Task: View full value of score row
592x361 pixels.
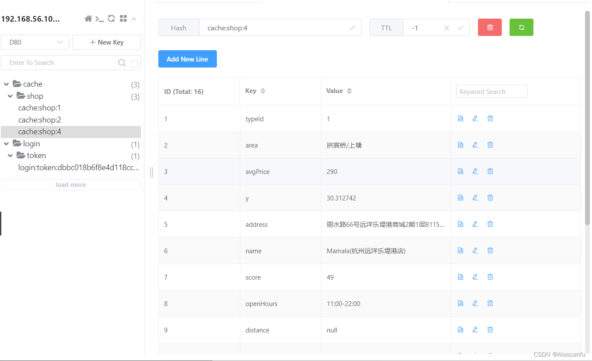Action: point(461,277)
